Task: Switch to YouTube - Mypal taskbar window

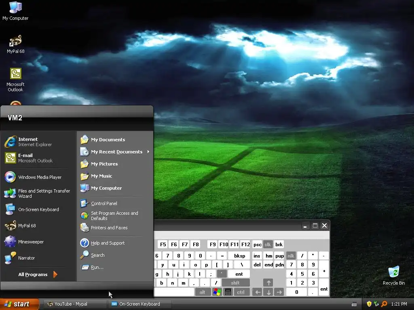Action: 74,304
